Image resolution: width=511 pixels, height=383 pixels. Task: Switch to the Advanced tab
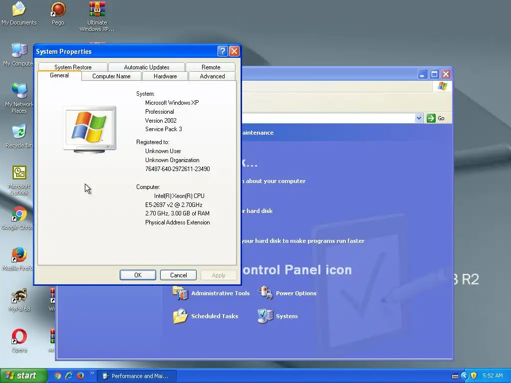[212, 76]
